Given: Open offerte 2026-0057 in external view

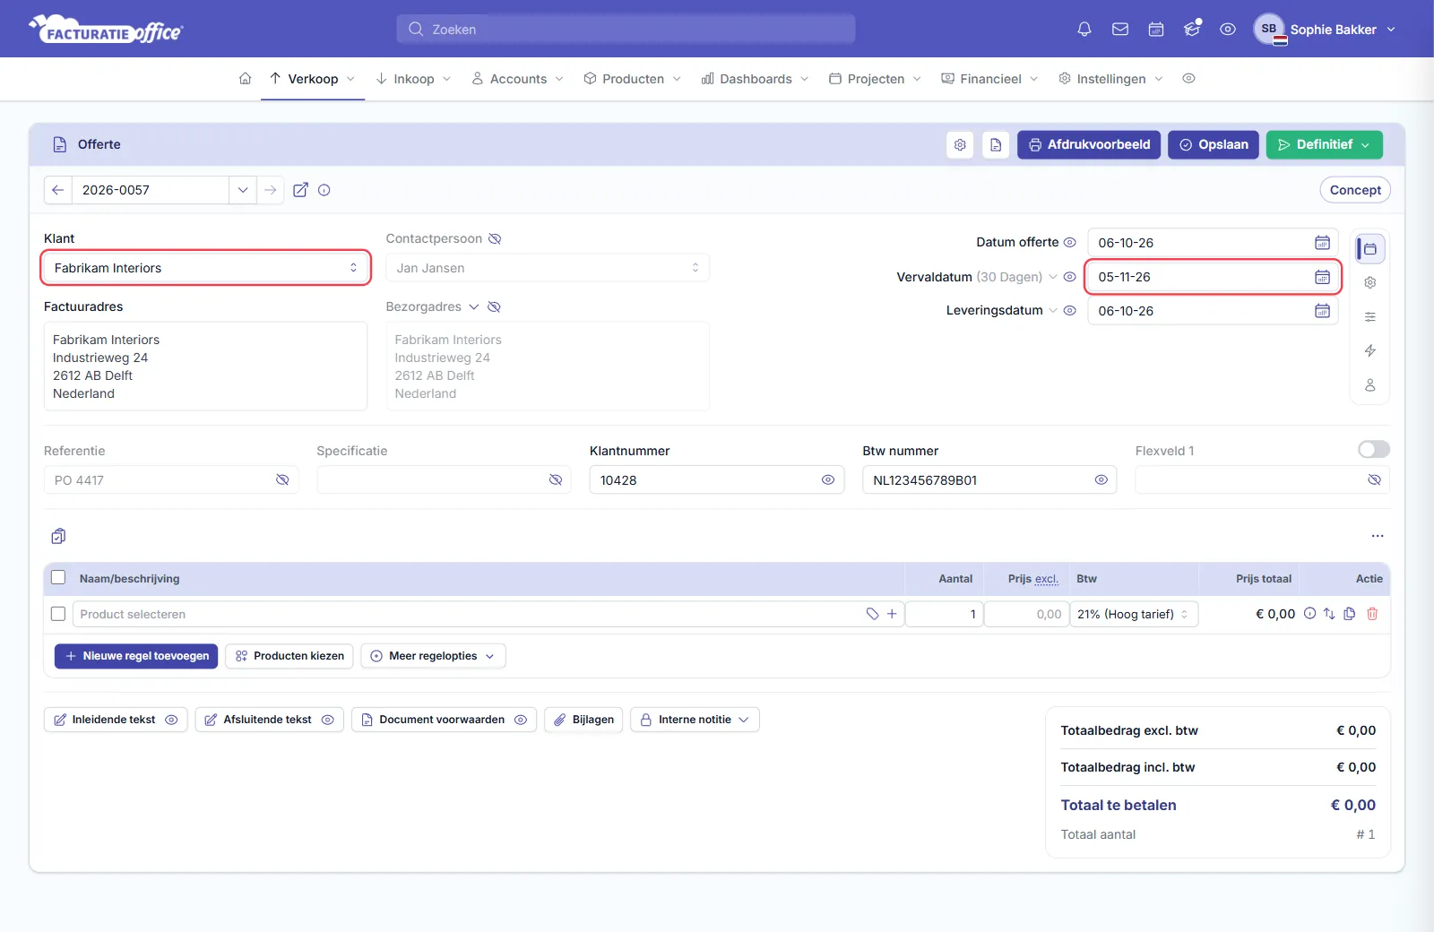Looking at the screenshot, I should [x=301, y=190].
